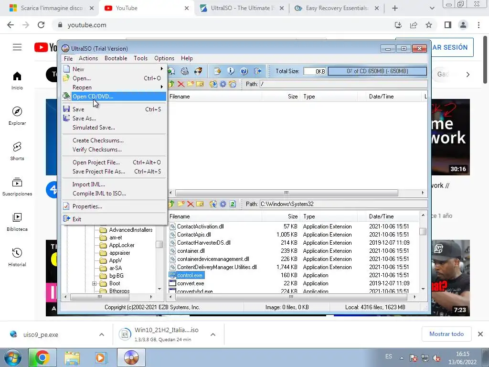Click the YouTube category chips next arrow
Viewport: 489px width, 367px height.
point(468,75)
